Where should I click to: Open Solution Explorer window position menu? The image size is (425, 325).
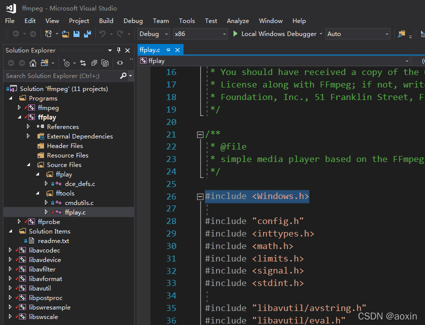[110, 50]
